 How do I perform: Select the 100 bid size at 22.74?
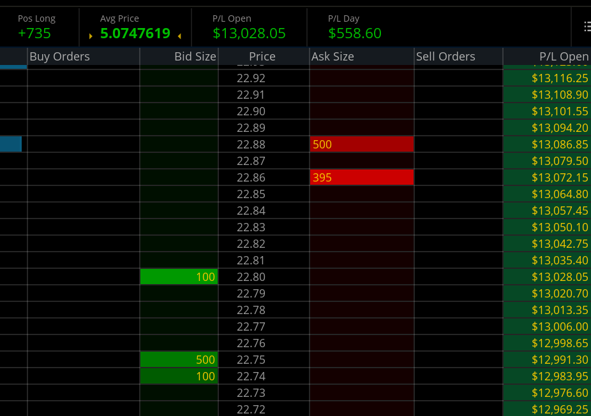(x=179, y=376)
